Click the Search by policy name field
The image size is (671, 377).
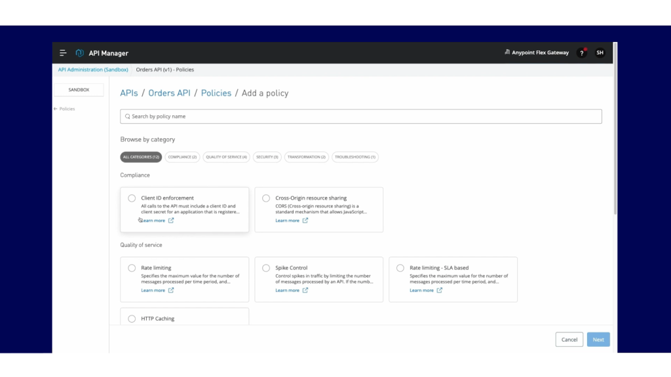click(360, 117)
